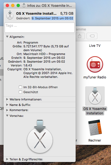Open the Rechner calculator app in Finder

pos(95,127)
